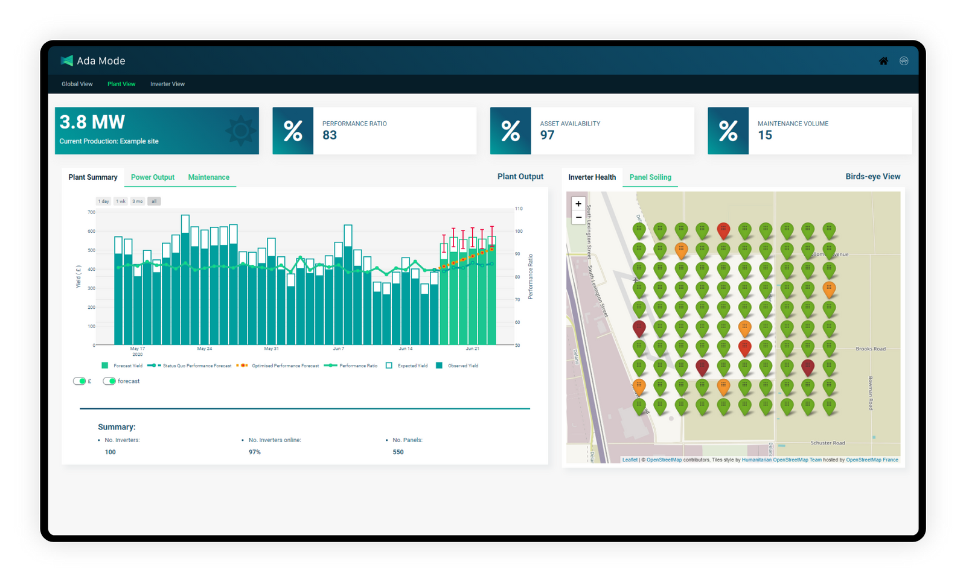
Task: Open the Panel Soiling tab
Action: (650, 177)
